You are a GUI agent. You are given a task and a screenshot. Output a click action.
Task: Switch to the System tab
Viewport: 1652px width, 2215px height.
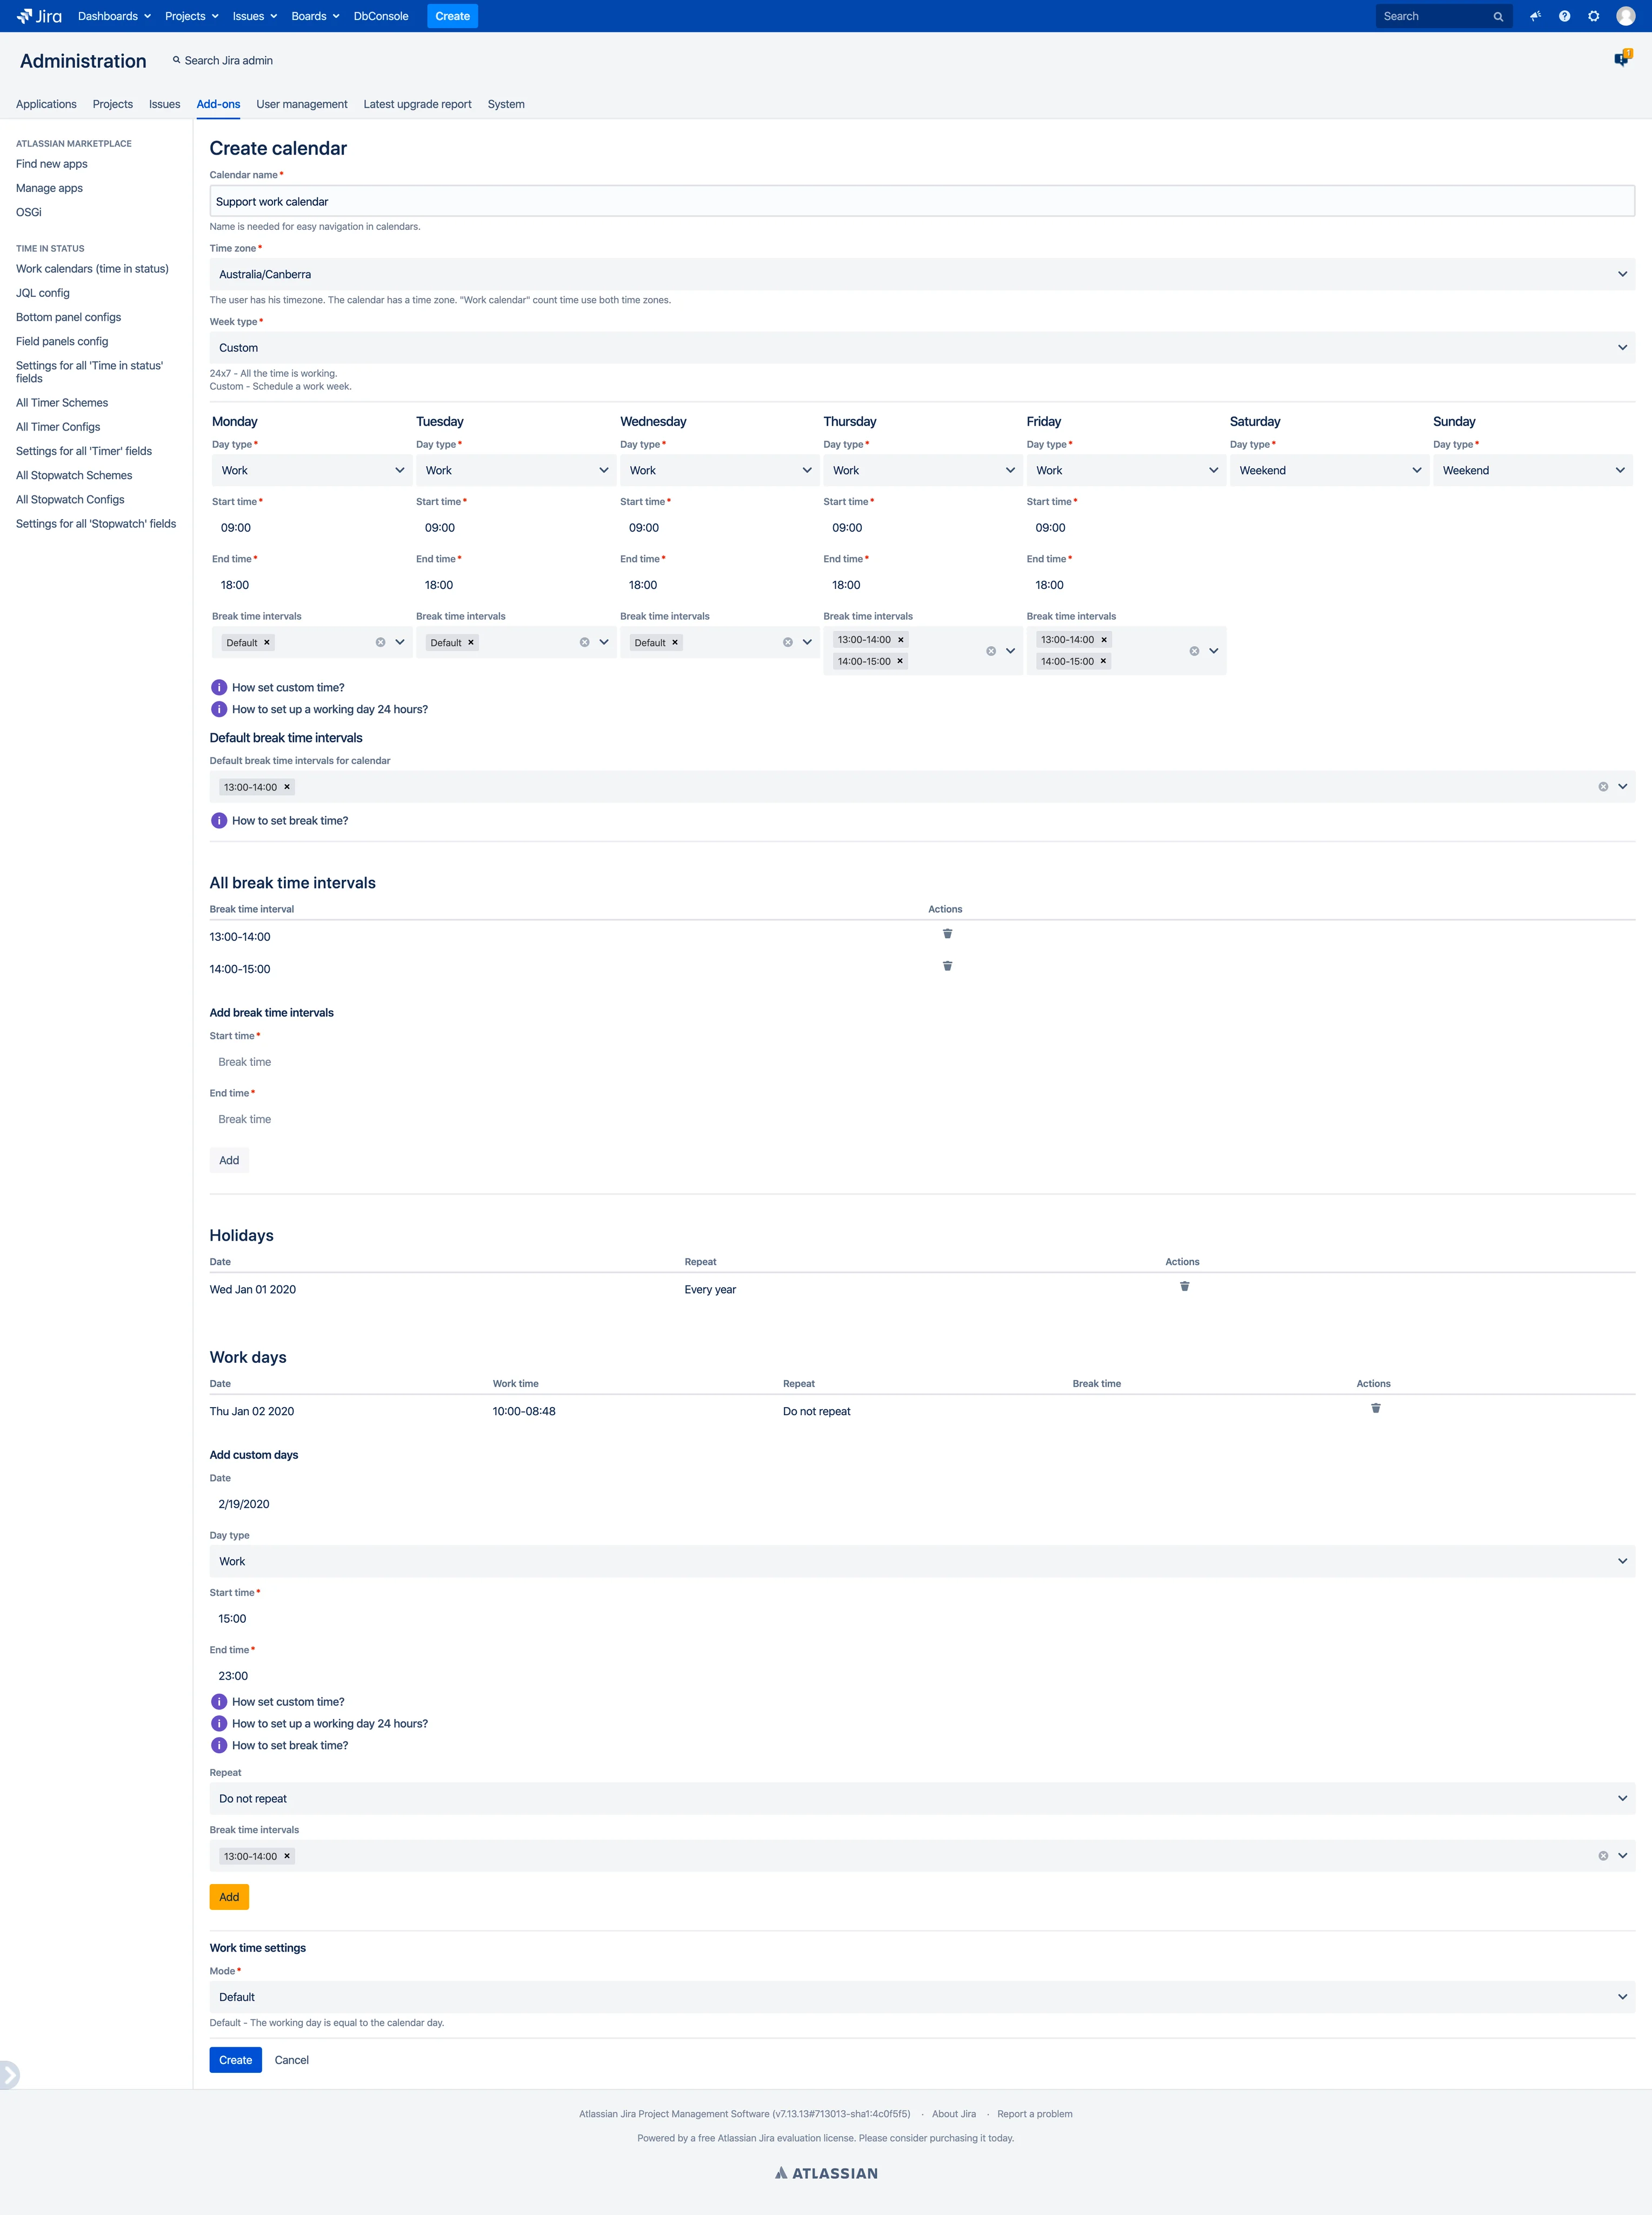click(x=506, y=104)
